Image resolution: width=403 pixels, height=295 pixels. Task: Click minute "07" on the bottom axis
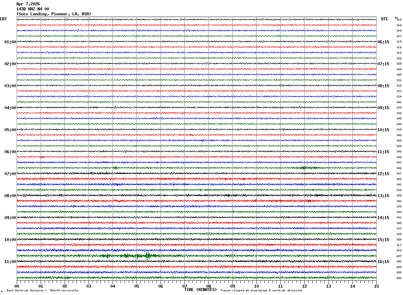pos(185,286)
